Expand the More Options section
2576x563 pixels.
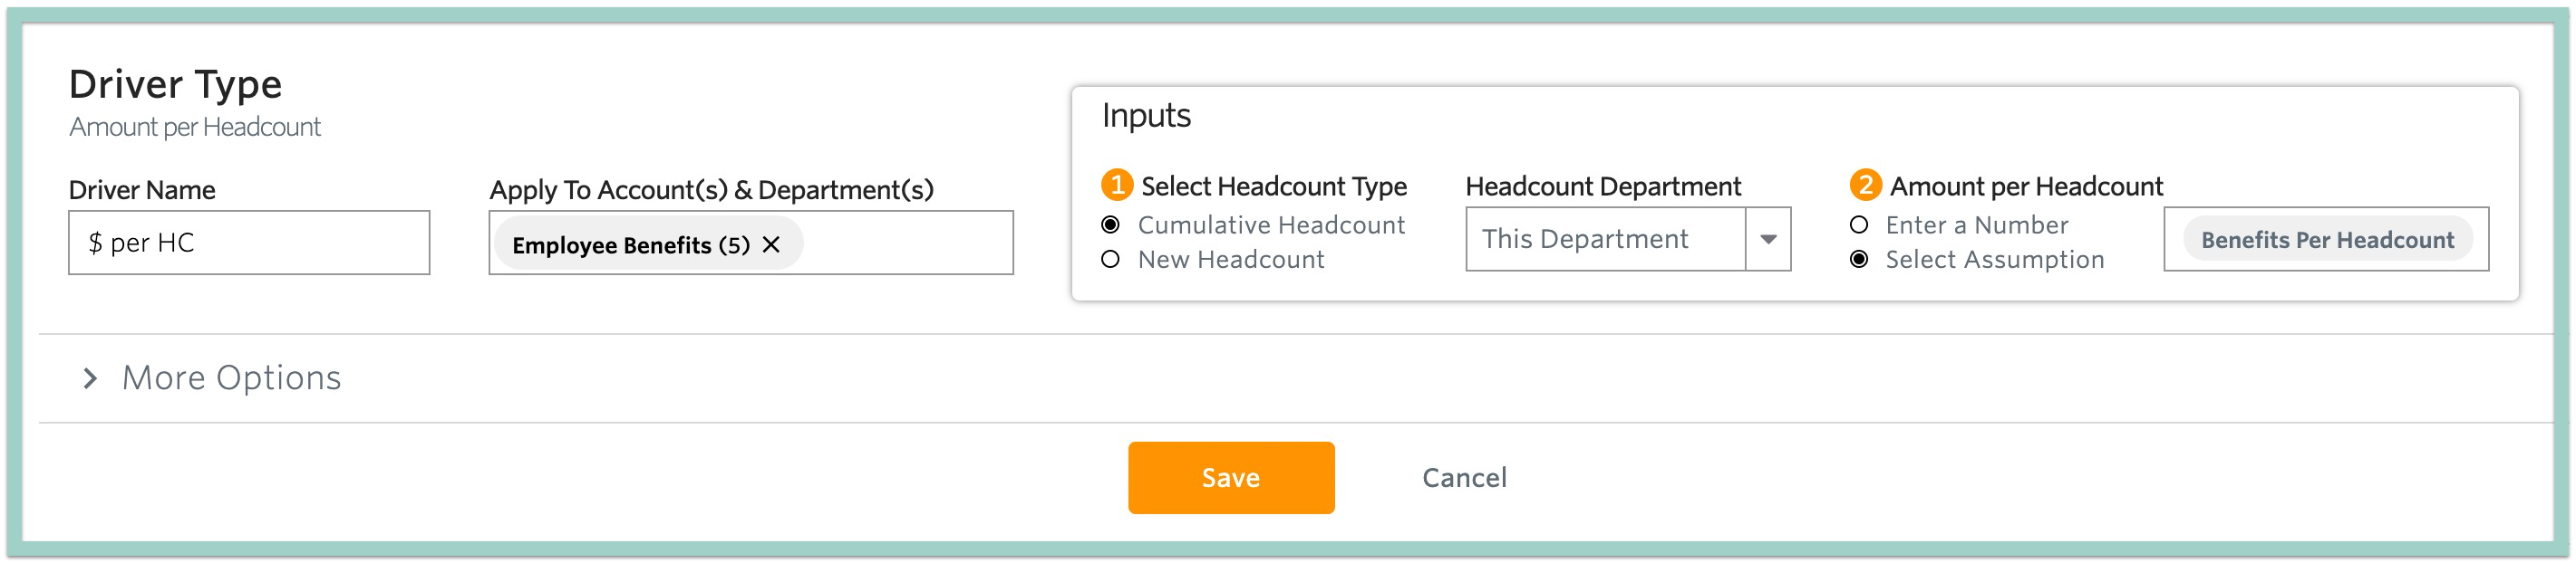[231, 378]
